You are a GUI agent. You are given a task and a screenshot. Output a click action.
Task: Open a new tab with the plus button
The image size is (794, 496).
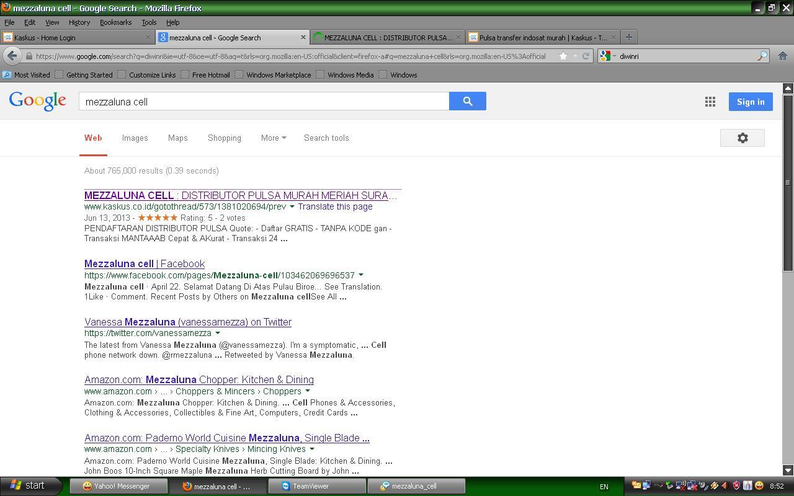click(x=628, y=37)
